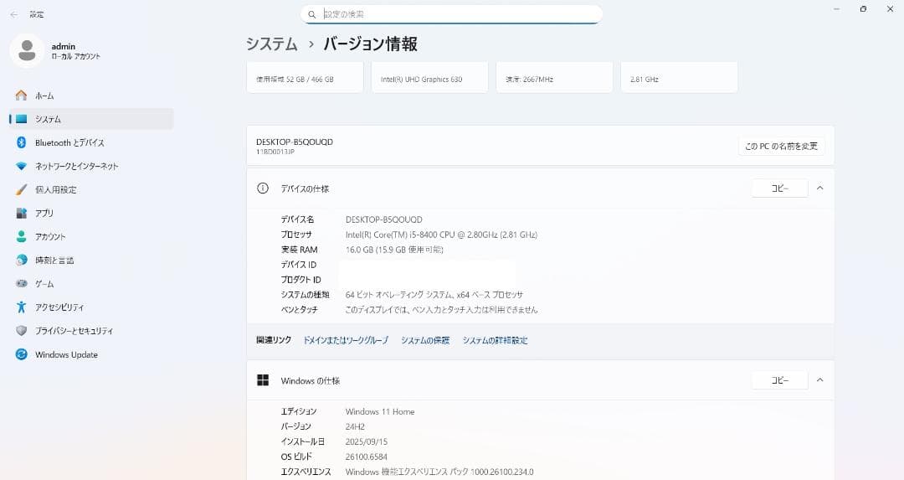Click the version value 24H2
Viewport: 904px width, 480px height.
(x=355, y=426)
